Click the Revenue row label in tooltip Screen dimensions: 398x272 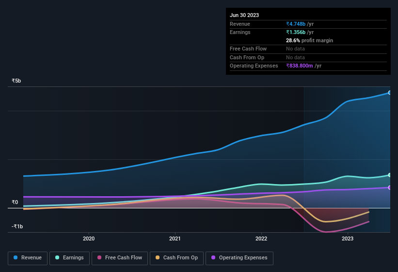[240, 24]
